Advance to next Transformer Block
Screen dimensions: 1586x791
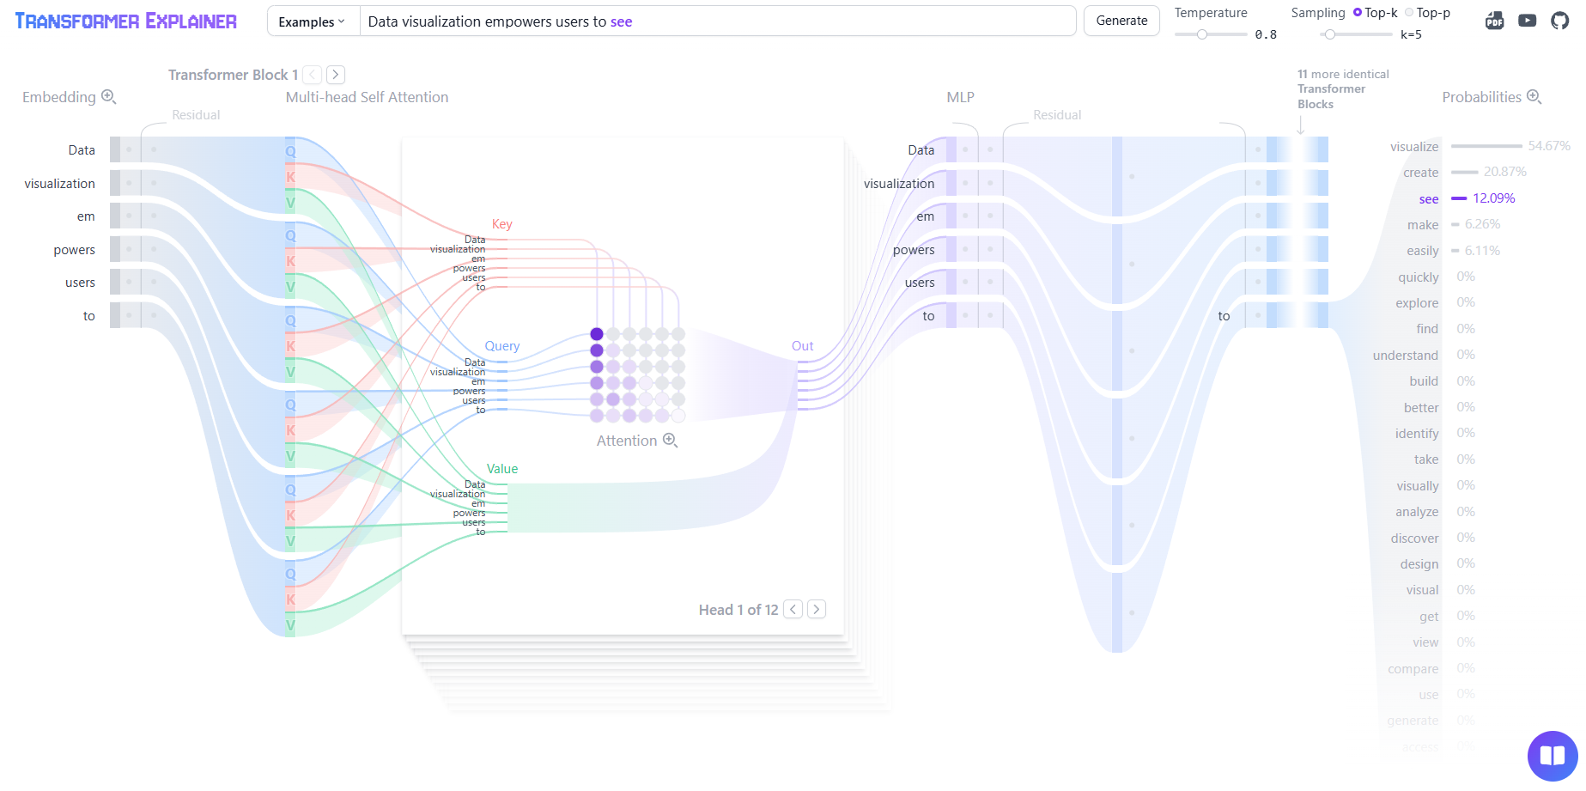pos(336,75)
